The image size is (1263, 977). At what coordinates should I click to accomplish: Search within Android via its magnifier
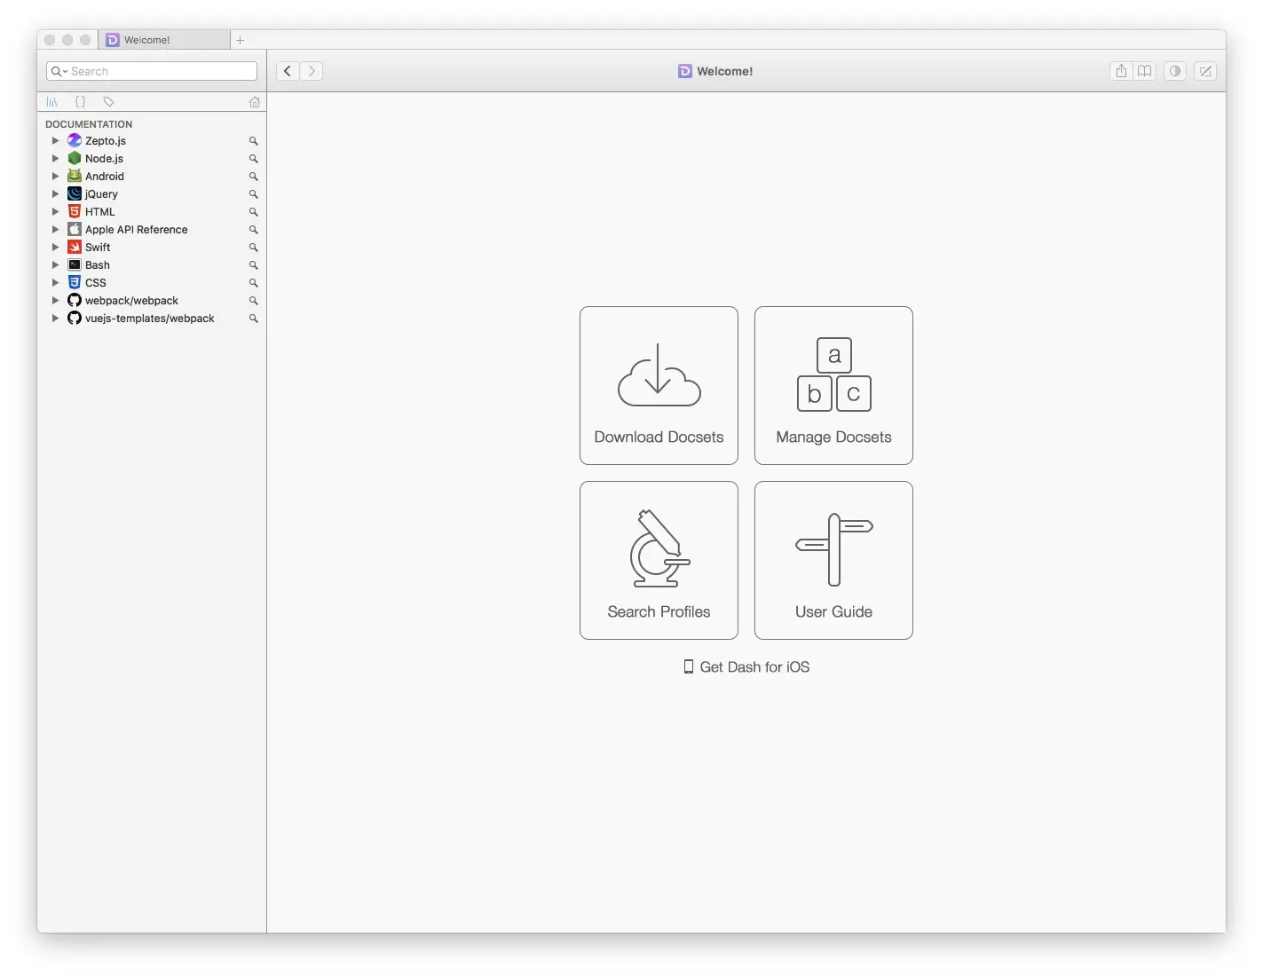click(x=253, y=177)
